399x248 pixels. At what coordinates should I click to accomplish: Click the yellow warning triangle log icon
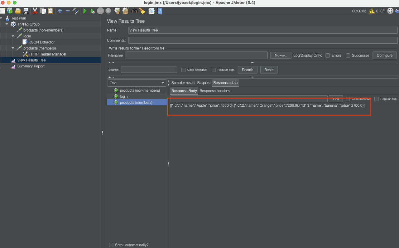[x=372, y=11]
